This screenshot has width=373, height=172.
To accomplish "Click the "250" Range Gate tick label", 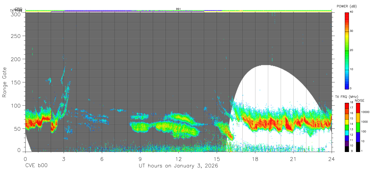I will pyautogui.click(x=16, y=36).
